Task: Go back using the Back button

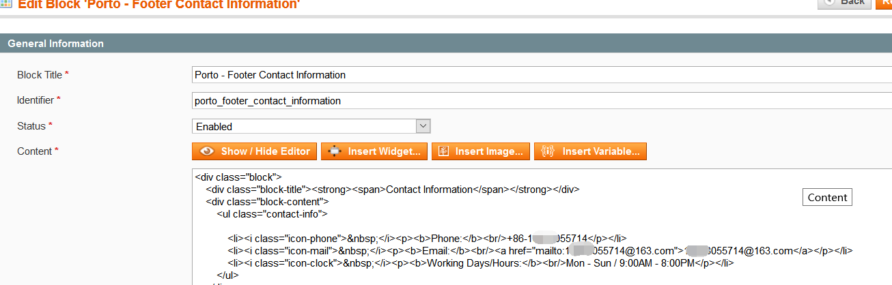Action: coord(845,3)
